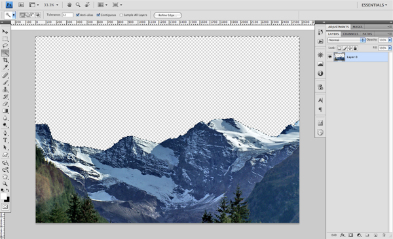Enable Sample All Layers checkbox
Viewport: 393px width, 239px height.
tap(121, 15)
